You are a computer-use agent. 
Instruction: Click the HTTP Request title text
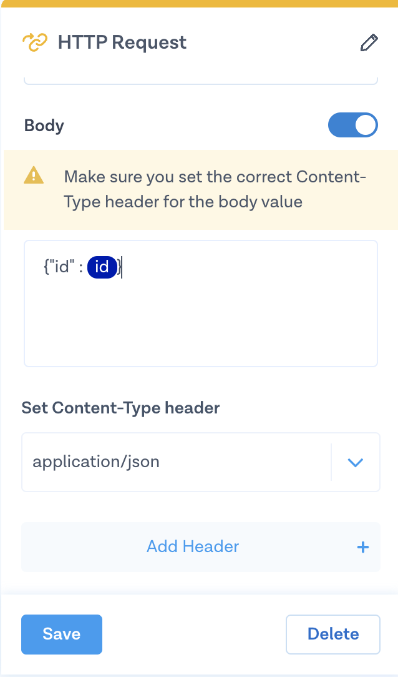(122, 42)
